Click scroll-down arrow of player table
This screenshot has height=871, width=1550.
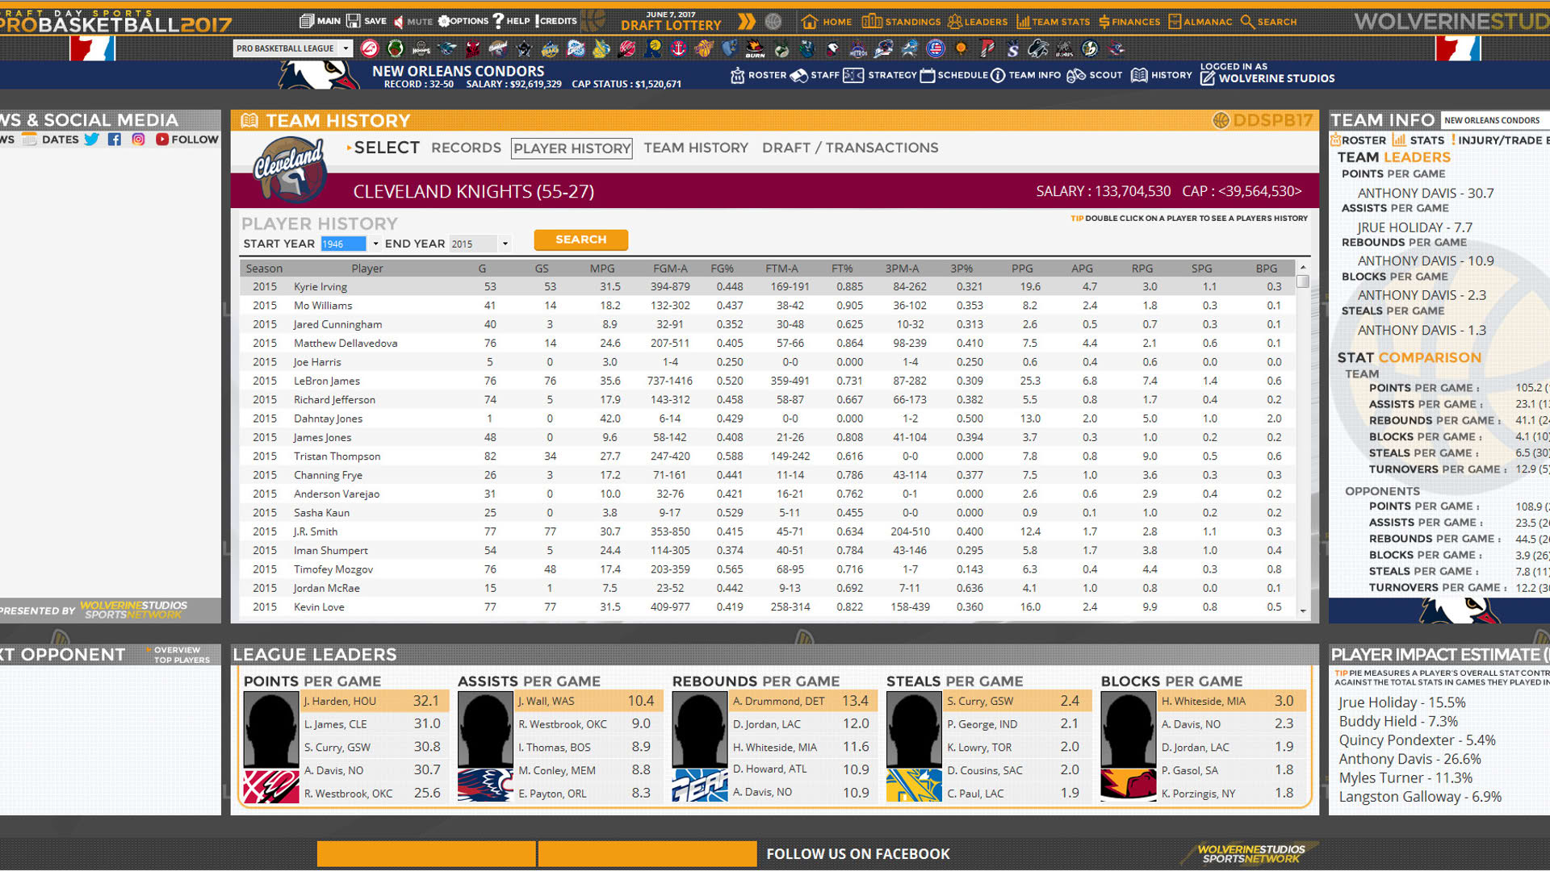tap(1303, 611)
